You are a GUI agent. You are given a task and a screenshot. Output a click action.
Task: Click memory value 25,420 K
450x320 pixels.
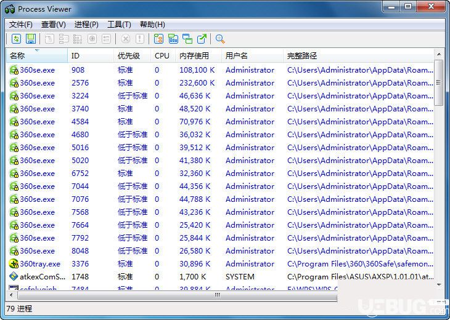[195, 225]
